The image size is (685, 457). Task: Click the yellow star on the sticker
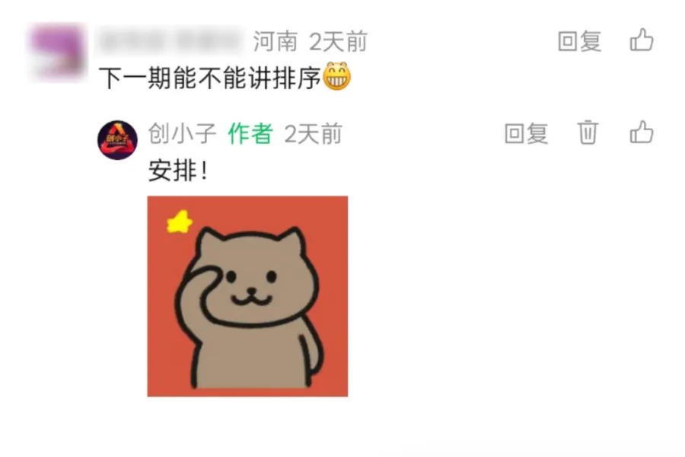(180, 222)
